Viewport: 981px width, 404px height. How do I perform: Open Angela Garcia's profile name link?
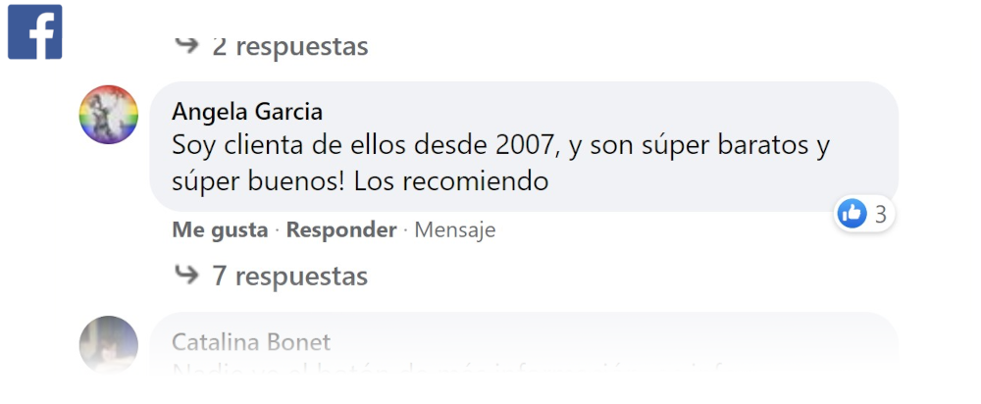pos(246,112)
